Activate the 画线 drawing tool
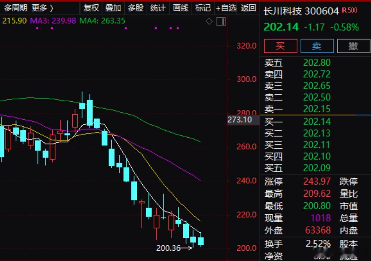Viewport: 371px width, 261px height. (x=180, y=8)
